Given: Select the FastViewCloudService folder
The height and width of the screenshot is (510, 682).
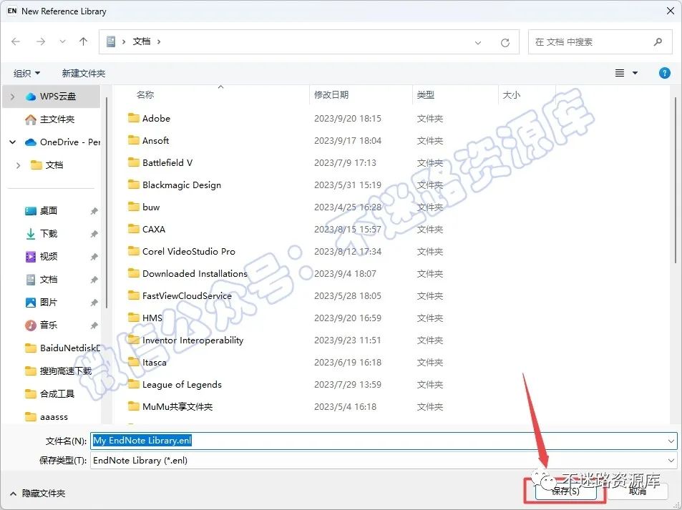Looking at the screenshot, I should 180,295.
